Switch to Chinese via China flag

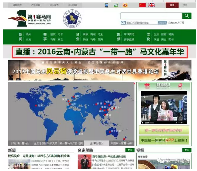[x=142, y=5]
